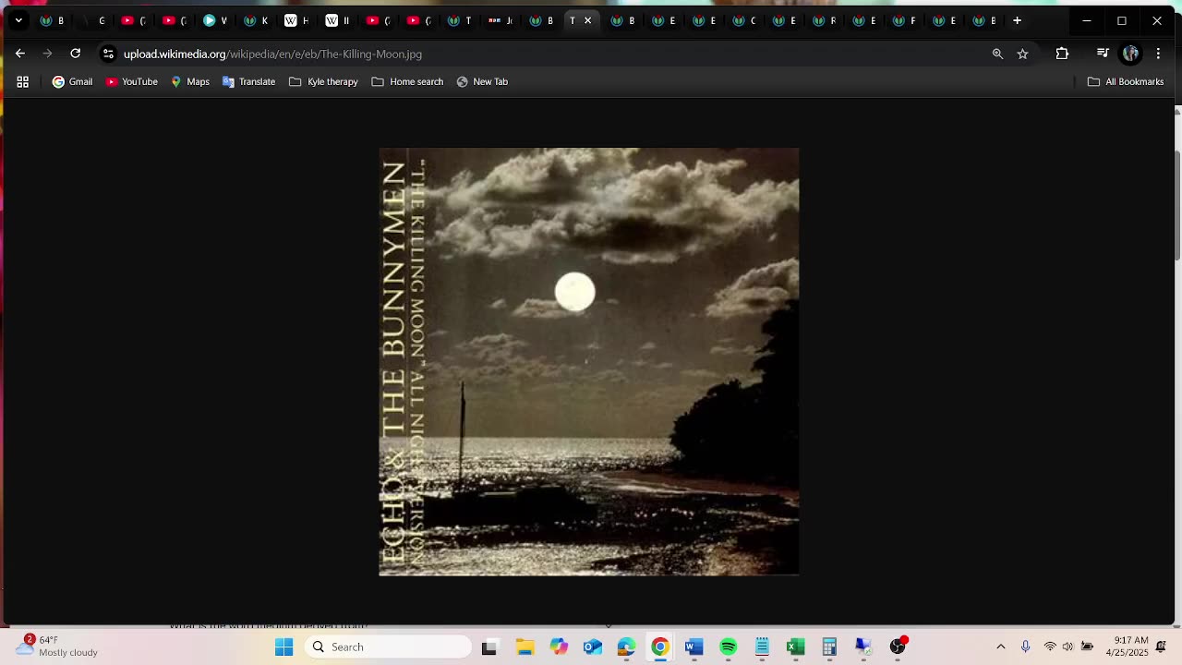Go back to the previous page
The image size is (1182, 665).
20,54
